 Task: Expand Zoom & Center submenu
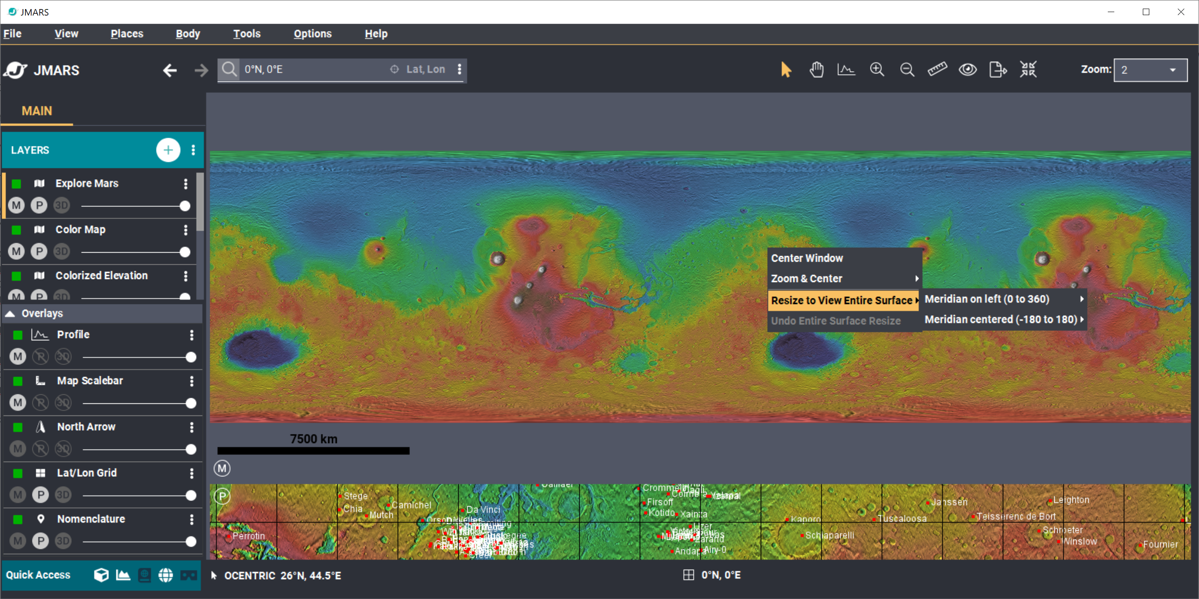pyautogui.click(x=844, y=279)
